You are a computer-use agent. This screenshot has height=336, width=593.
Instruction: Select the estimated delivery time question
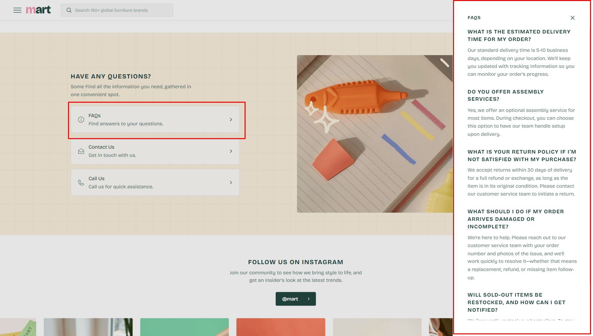point(519,35)
